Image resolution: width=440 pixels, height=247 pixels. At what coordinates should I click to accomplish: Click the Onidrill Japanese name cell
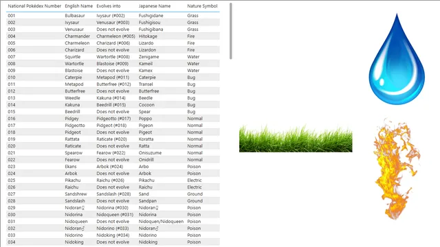tap(146, 160)
